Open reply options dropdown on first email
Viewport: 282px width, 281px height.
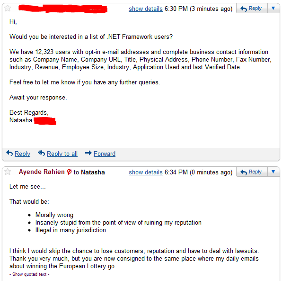[273, 8]
